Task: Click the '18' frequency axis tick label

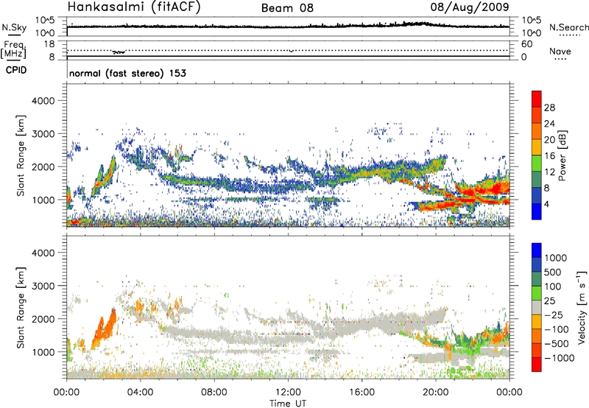Action: [x=49, y=44]
